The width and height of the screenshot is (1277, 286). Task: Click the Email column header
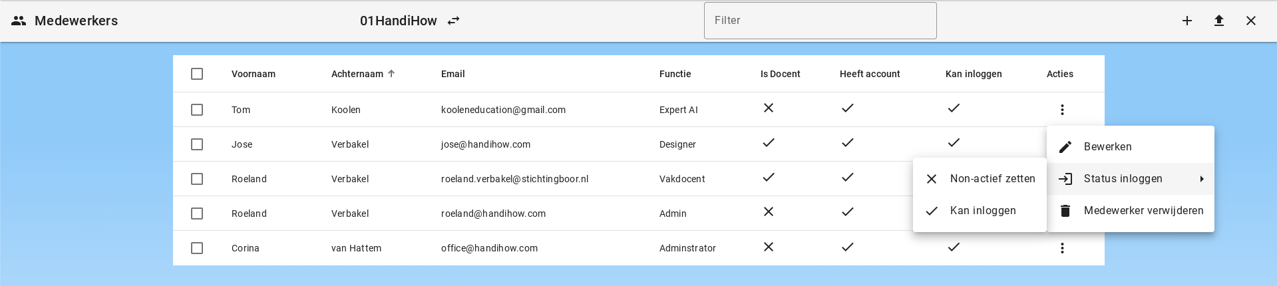(x=453, y=74)
